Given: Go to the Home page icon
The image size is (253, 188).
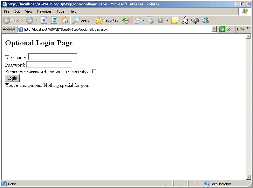Looking at the screenshot, I should click(x=64, y=20).
